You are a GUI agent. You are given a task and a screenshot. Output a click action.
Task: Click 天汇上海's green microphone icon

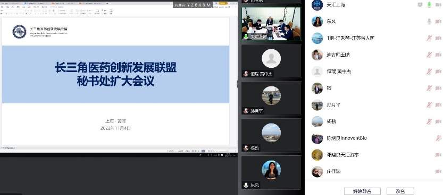coord(430,5)
